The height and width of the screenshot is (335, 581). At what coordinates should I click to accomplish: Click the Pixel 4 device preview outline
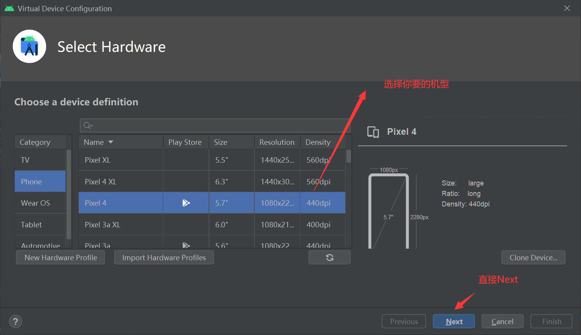coord(389,211)
